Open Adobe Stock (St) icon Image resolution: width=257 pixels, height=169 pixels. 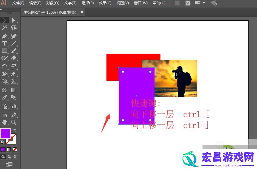(x=188, y=3)
